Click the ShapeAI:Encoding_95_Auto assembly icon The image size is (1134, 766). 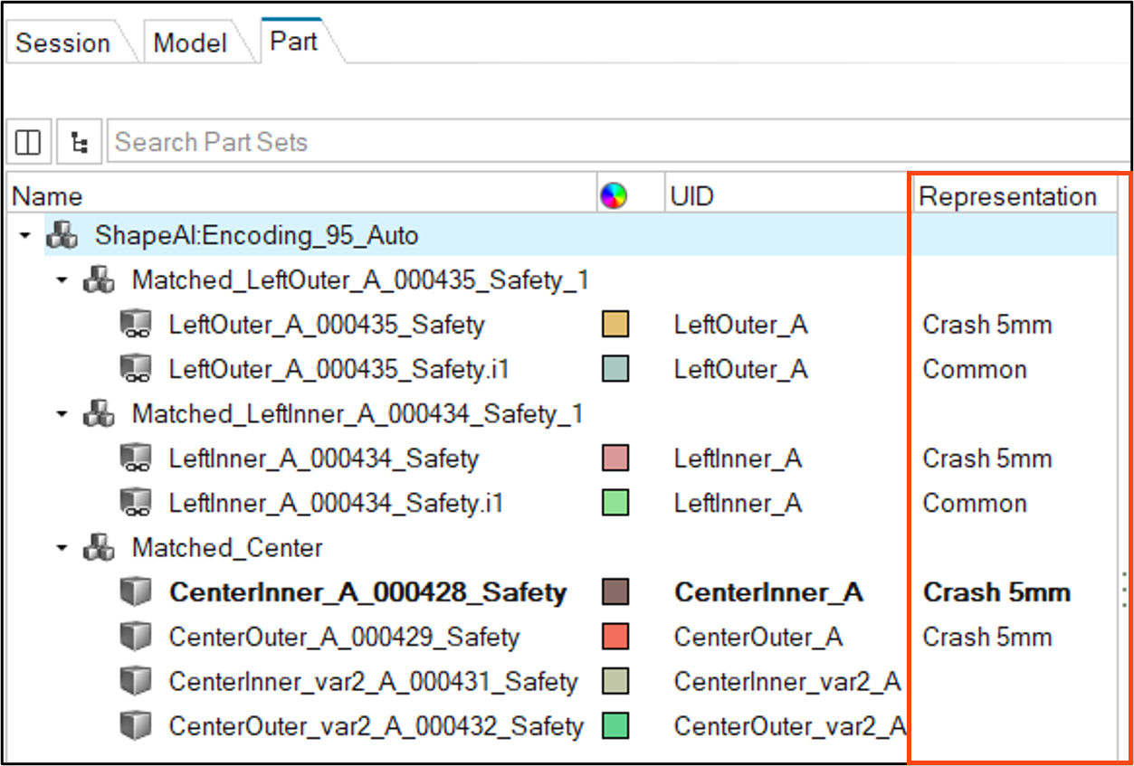(x=62, y=237)
